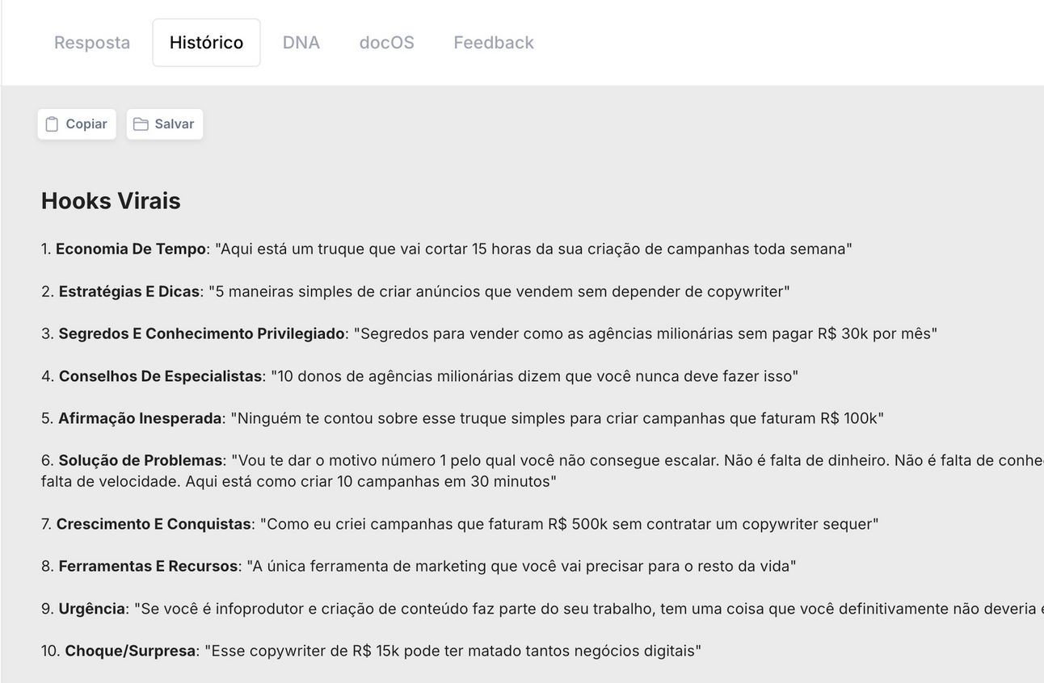The image size is (1044, 683).
Task: Click the '10 campanhas em 30 minutos' text
Action: (447, 482)
